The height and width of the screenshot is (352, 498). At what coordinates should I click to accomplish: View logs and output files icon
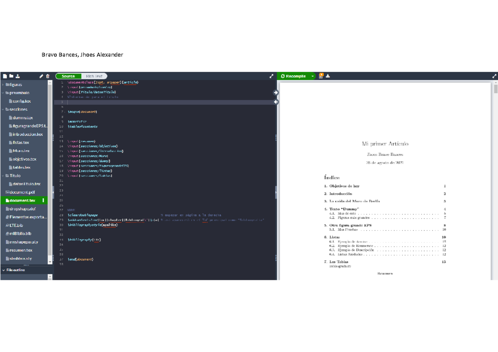point(321,76)
